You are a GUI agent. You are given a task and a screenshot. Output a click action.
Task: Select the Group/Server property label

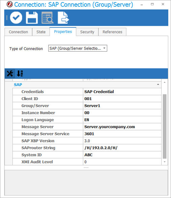coord(35,106)
